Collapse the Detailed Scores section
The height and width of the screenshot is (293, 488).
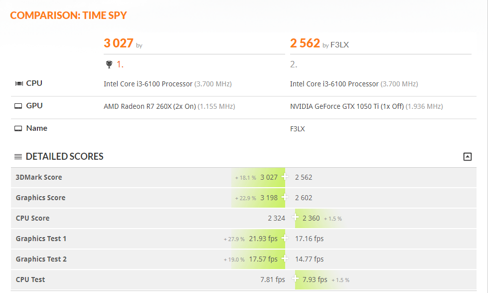tap(467, 156)
